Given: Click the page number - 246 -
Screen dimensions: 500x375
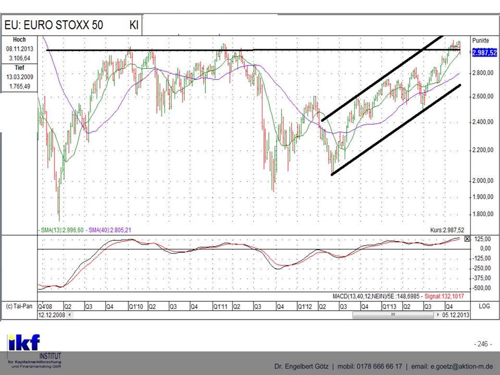Looking at the screenshot, I should 483,344.
